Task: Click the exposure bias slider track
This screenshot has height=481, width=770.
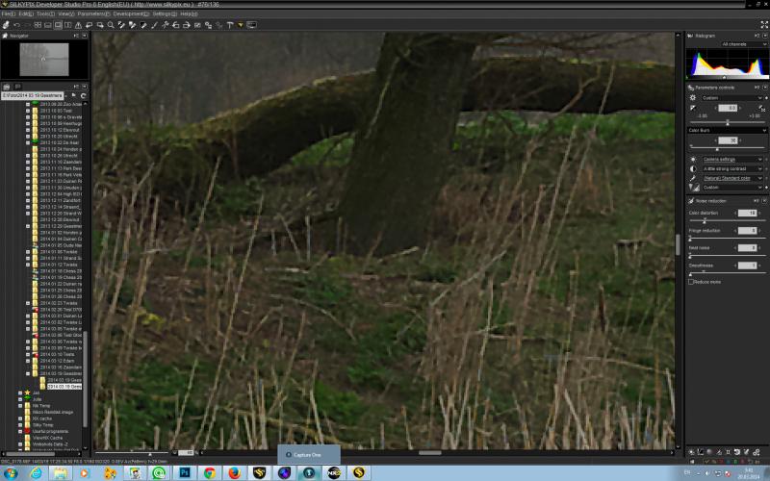Action: [x=728, y=122]
